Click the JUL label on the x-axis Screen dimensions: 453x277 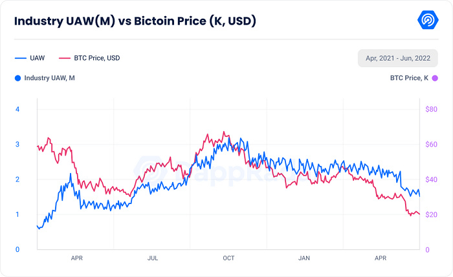pos(153,258)
